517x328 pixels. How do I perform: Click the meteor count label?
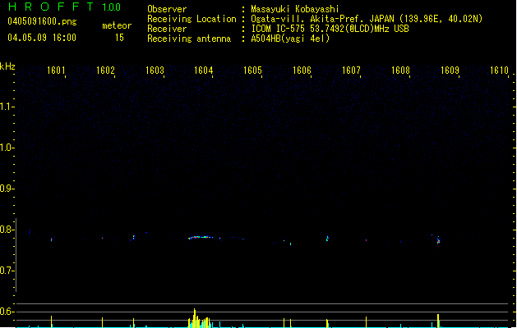tap(117, 25)
